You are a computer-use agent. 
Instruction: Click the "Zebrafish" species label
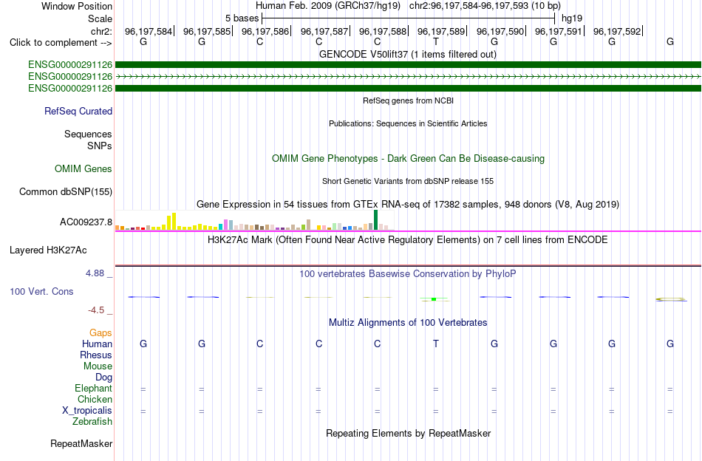(x=92, y=422)
